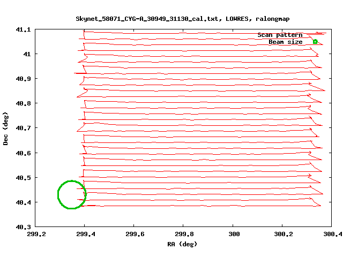Click the 'RA (deg)' axis label
This screenshot has width=343, height=257.
pyautogui.click(x=182, y=244)
